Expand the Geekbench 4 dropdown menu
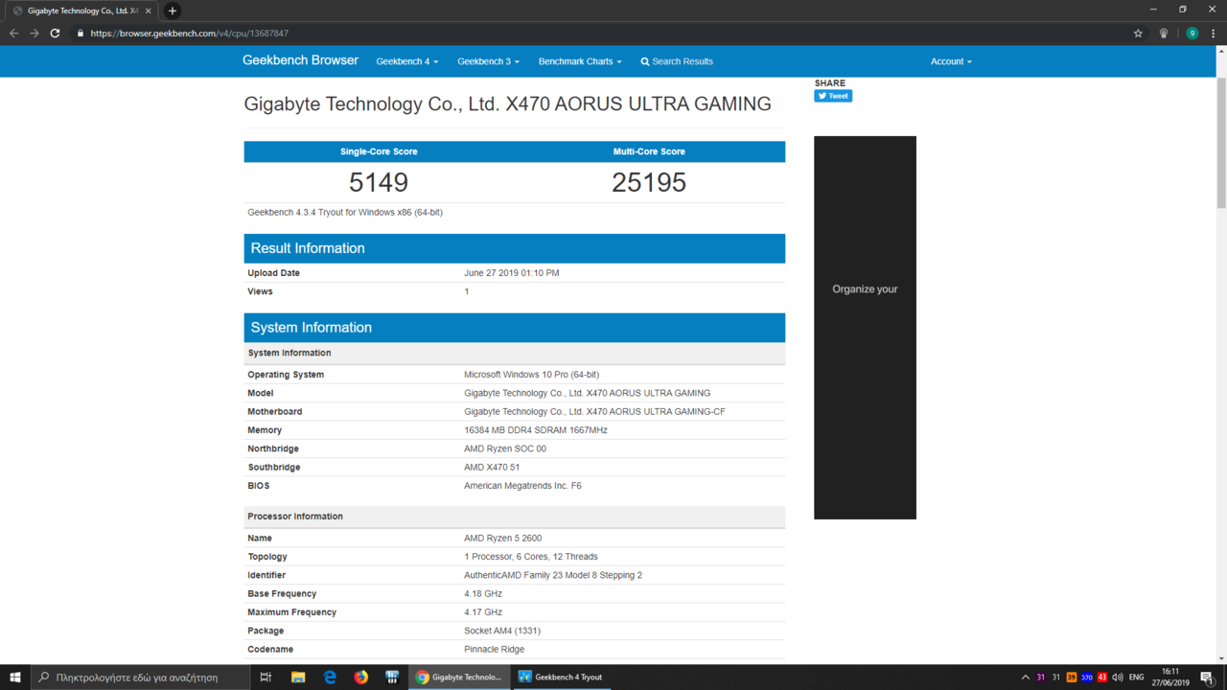Image resolution: width=1227 pixels, height=690 pixels. [x=407, y=61]
